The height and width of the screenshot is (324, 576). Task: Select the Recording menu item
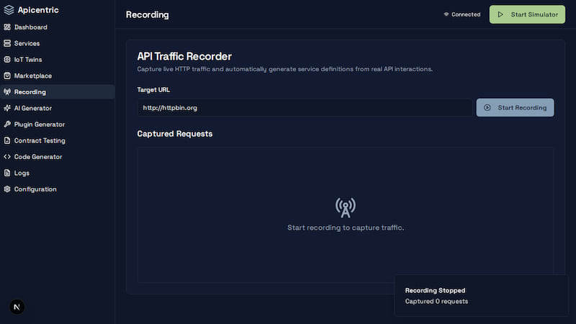tap(58, 92)
